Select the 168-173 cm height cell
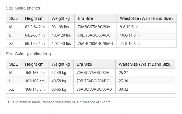The image size is (182, 114). click(35, 89)
